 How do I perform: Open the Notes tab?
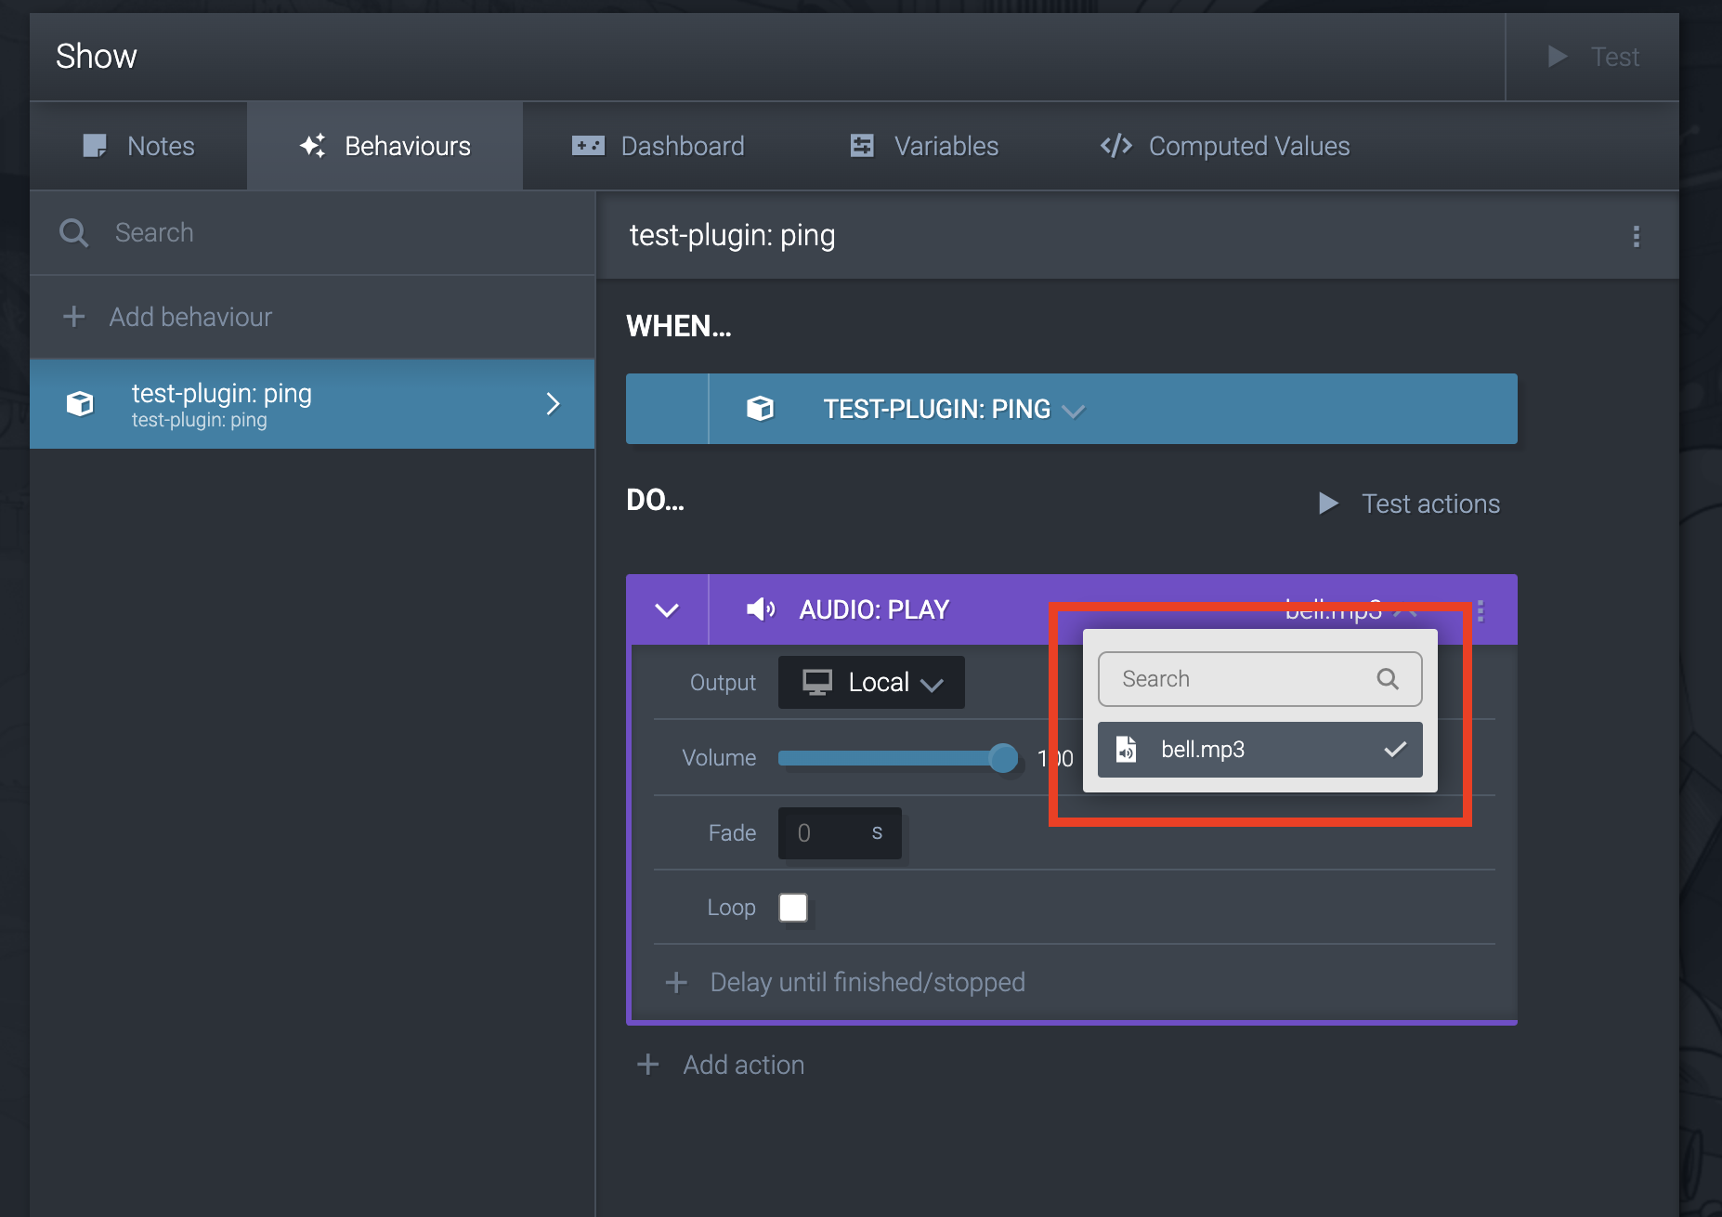[x=138, y=146]
